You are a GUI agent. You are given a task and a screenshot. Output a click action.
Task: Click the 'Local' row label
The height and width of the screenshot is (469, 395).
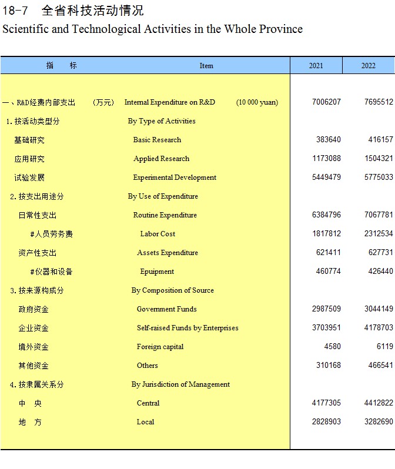click(145, 422)
